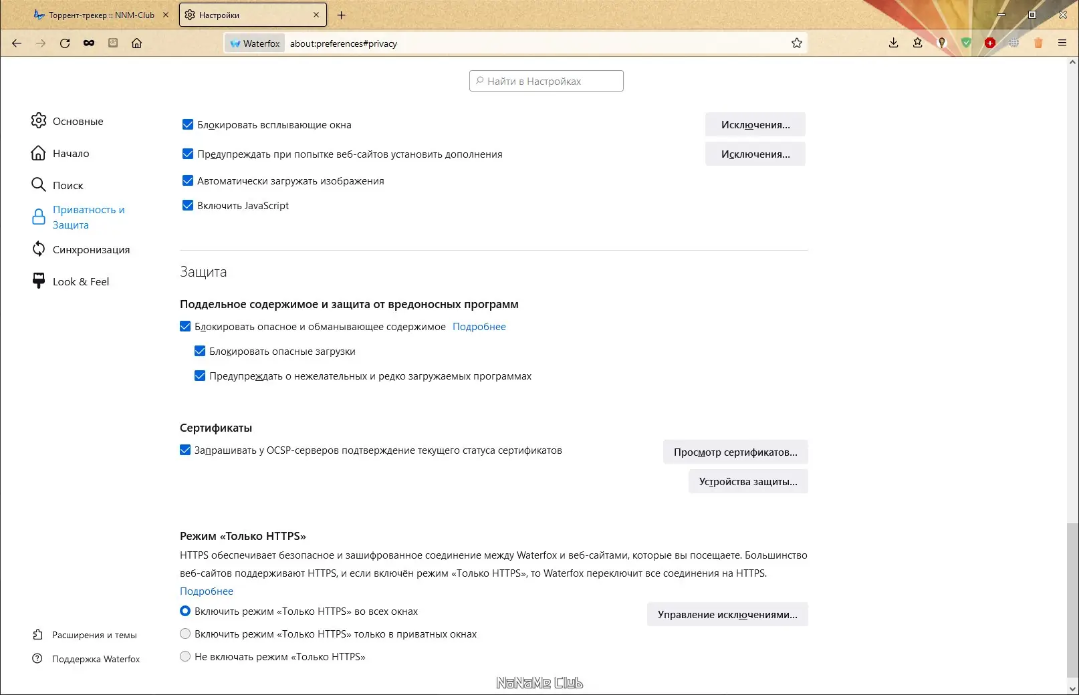Open a new tab with the plus button
1079x695 pixels.
(341, 15)
